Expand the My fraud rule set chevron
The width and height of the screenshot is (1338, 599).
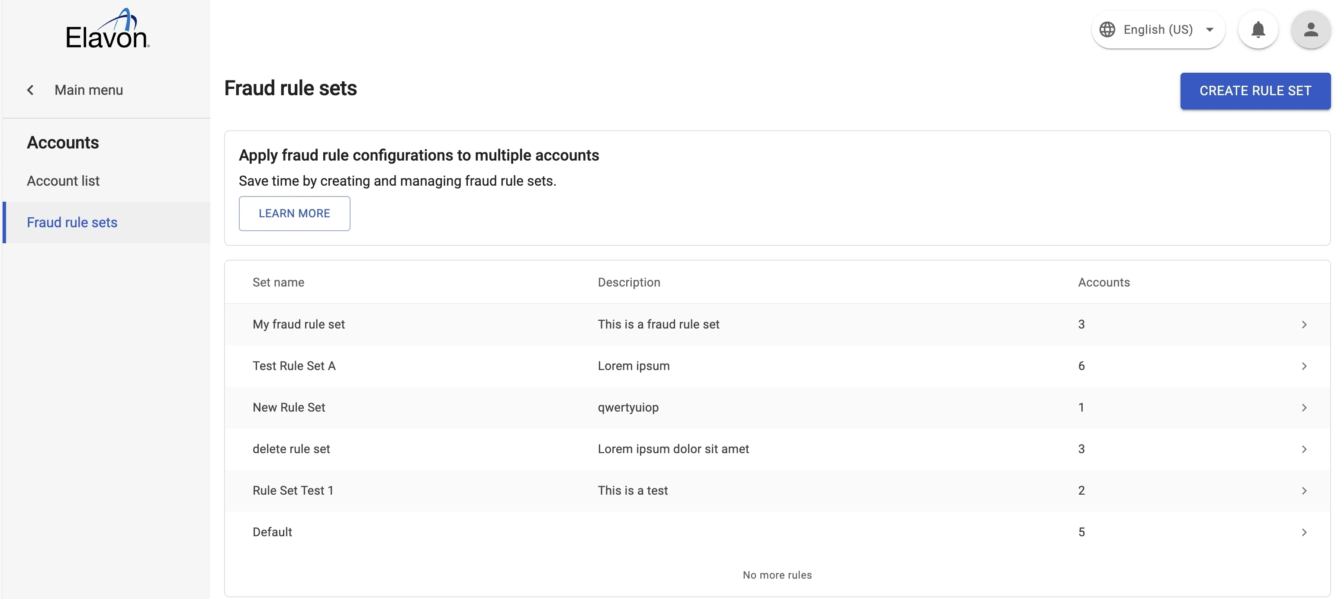click(1304, 325)
